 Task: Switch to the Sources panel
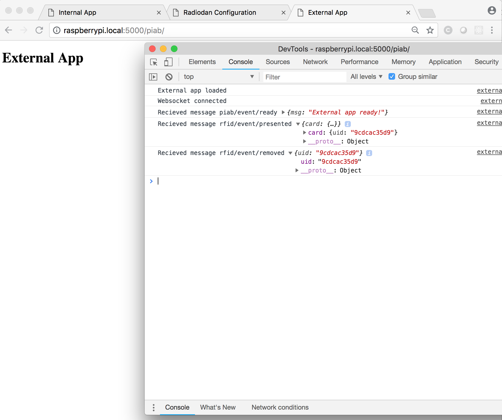(x=278, y=62)
